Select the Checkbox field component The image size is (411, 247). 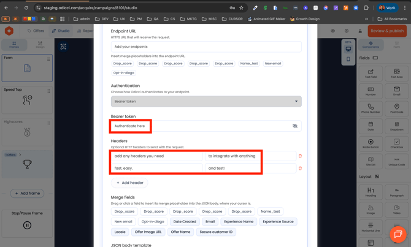[396, 143]
